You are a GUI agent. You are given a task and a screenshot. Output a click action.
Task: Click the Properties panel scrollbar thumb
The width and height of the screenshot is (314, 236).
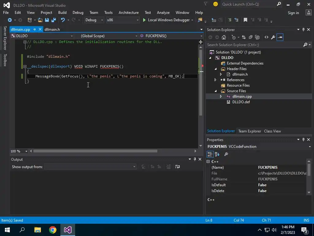tap(309, 169)
